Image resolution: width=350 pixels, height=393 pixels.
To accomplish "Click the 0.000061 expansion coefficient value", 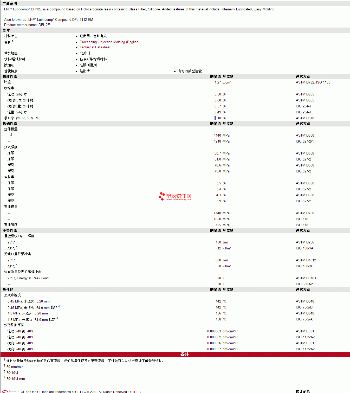I will tap(214, 331).
